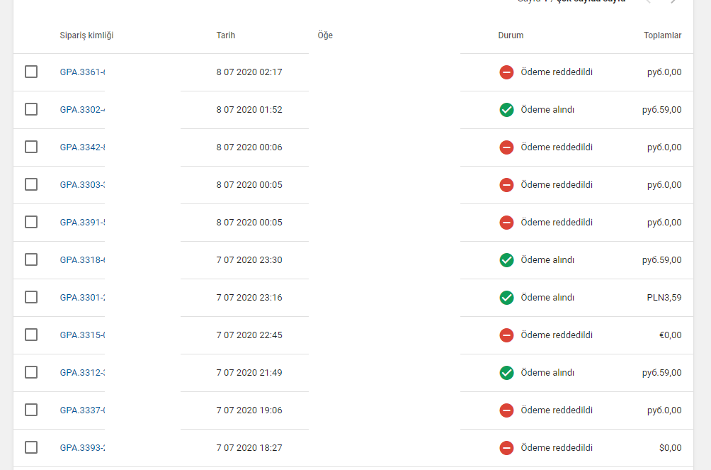This screenshot has height=470, width=711.
Task: Check the box for order GPA.3337
Action: [31, 410]
